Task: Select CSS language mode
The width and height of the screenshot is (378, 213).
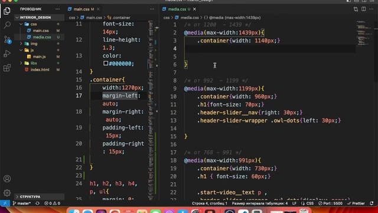Action: [307, 204]
